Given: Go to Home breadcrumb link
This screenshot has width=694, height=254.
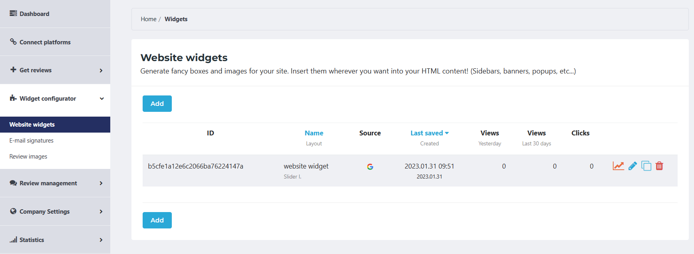Looking at the screenshot, I should (148, 19).
